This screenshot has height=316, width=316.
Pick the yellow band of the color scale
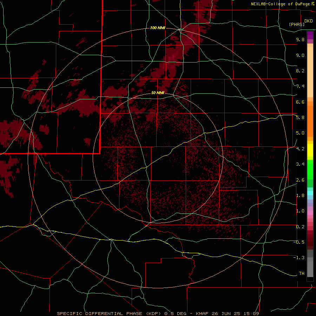click(x=310, y=150)
